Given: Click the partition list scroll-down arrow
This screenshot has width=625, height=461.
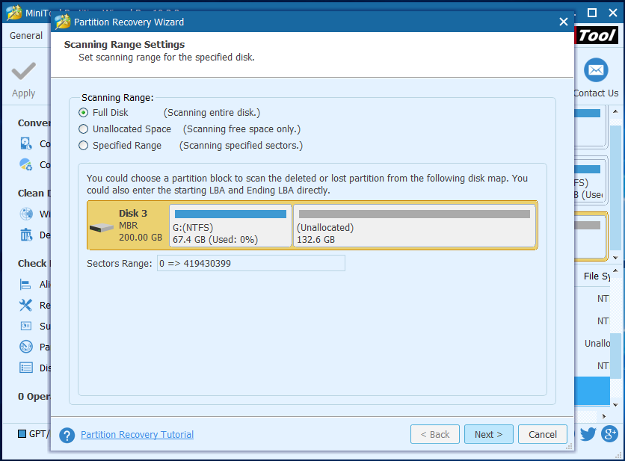Looking at the screenshot, I should pos(615,405).
